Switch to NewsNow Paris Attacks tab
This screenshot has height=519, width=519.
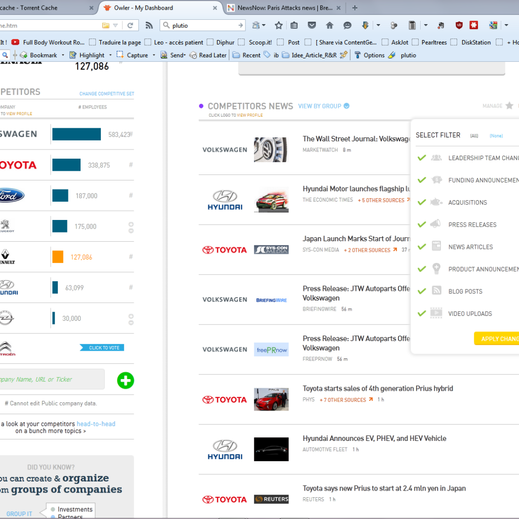pos(284,8)
